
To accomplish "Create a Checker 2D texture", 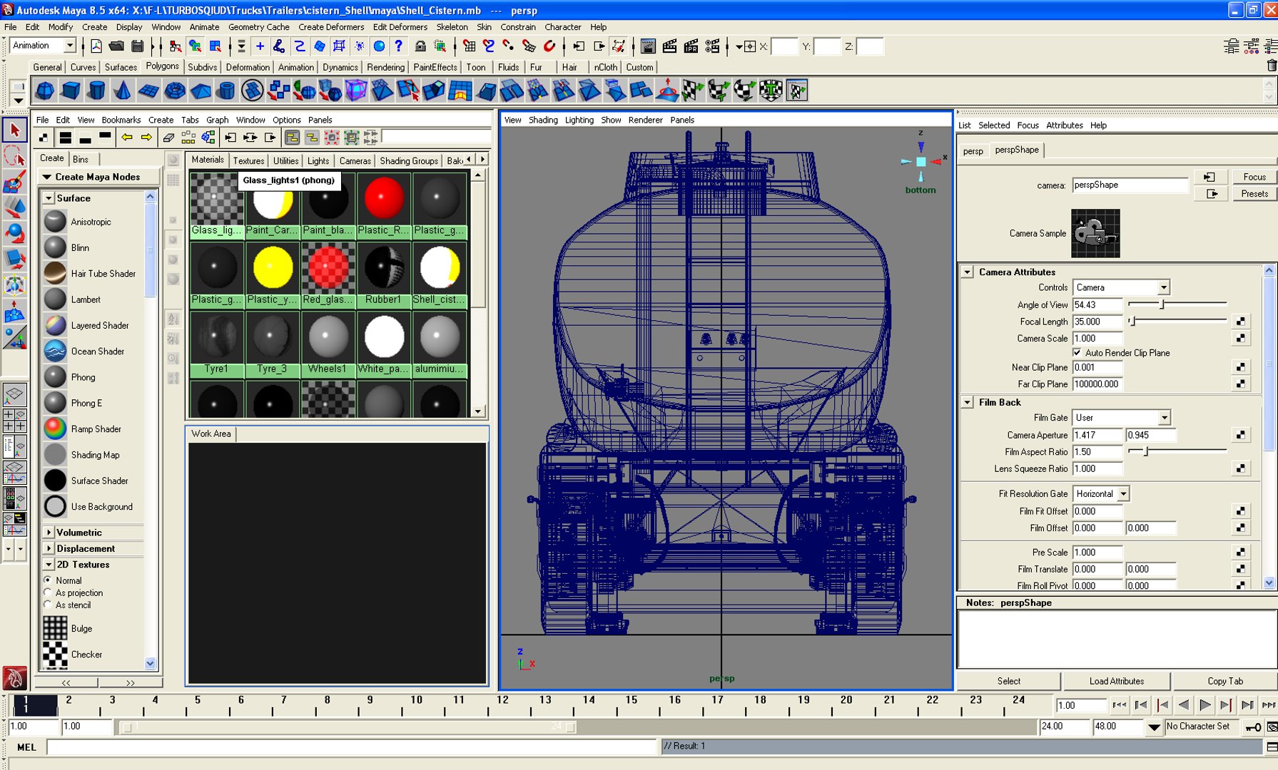I will [x=86, y=654].
